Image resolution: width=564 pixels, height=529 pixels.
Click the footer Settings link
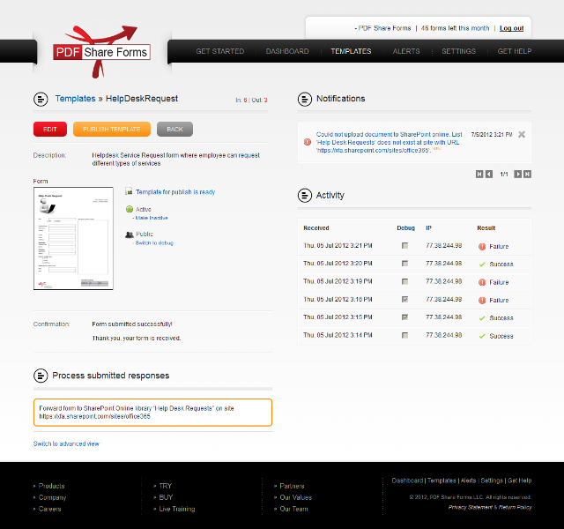pos(492,481)
